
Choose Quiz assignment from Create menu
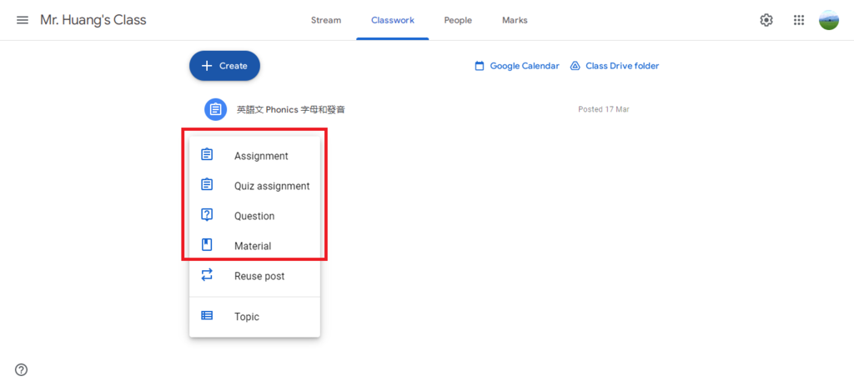pos(254,186)
